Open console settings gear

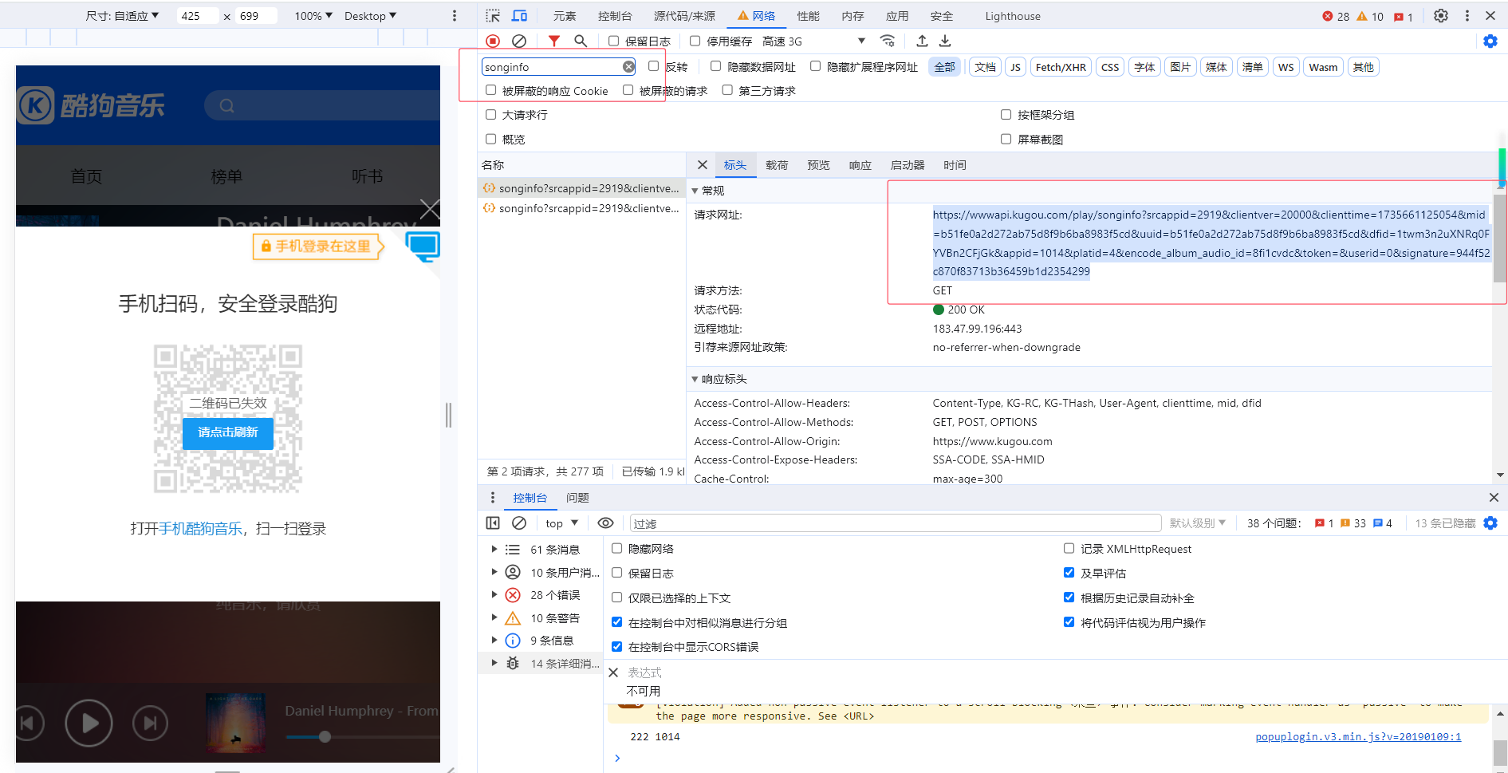tap(1490, 523)
